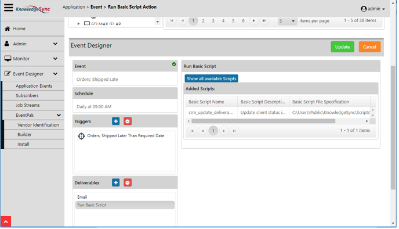Collapse the EventPak submenu
This screenshot has width=399, height=229.
[x=59, y=115]
